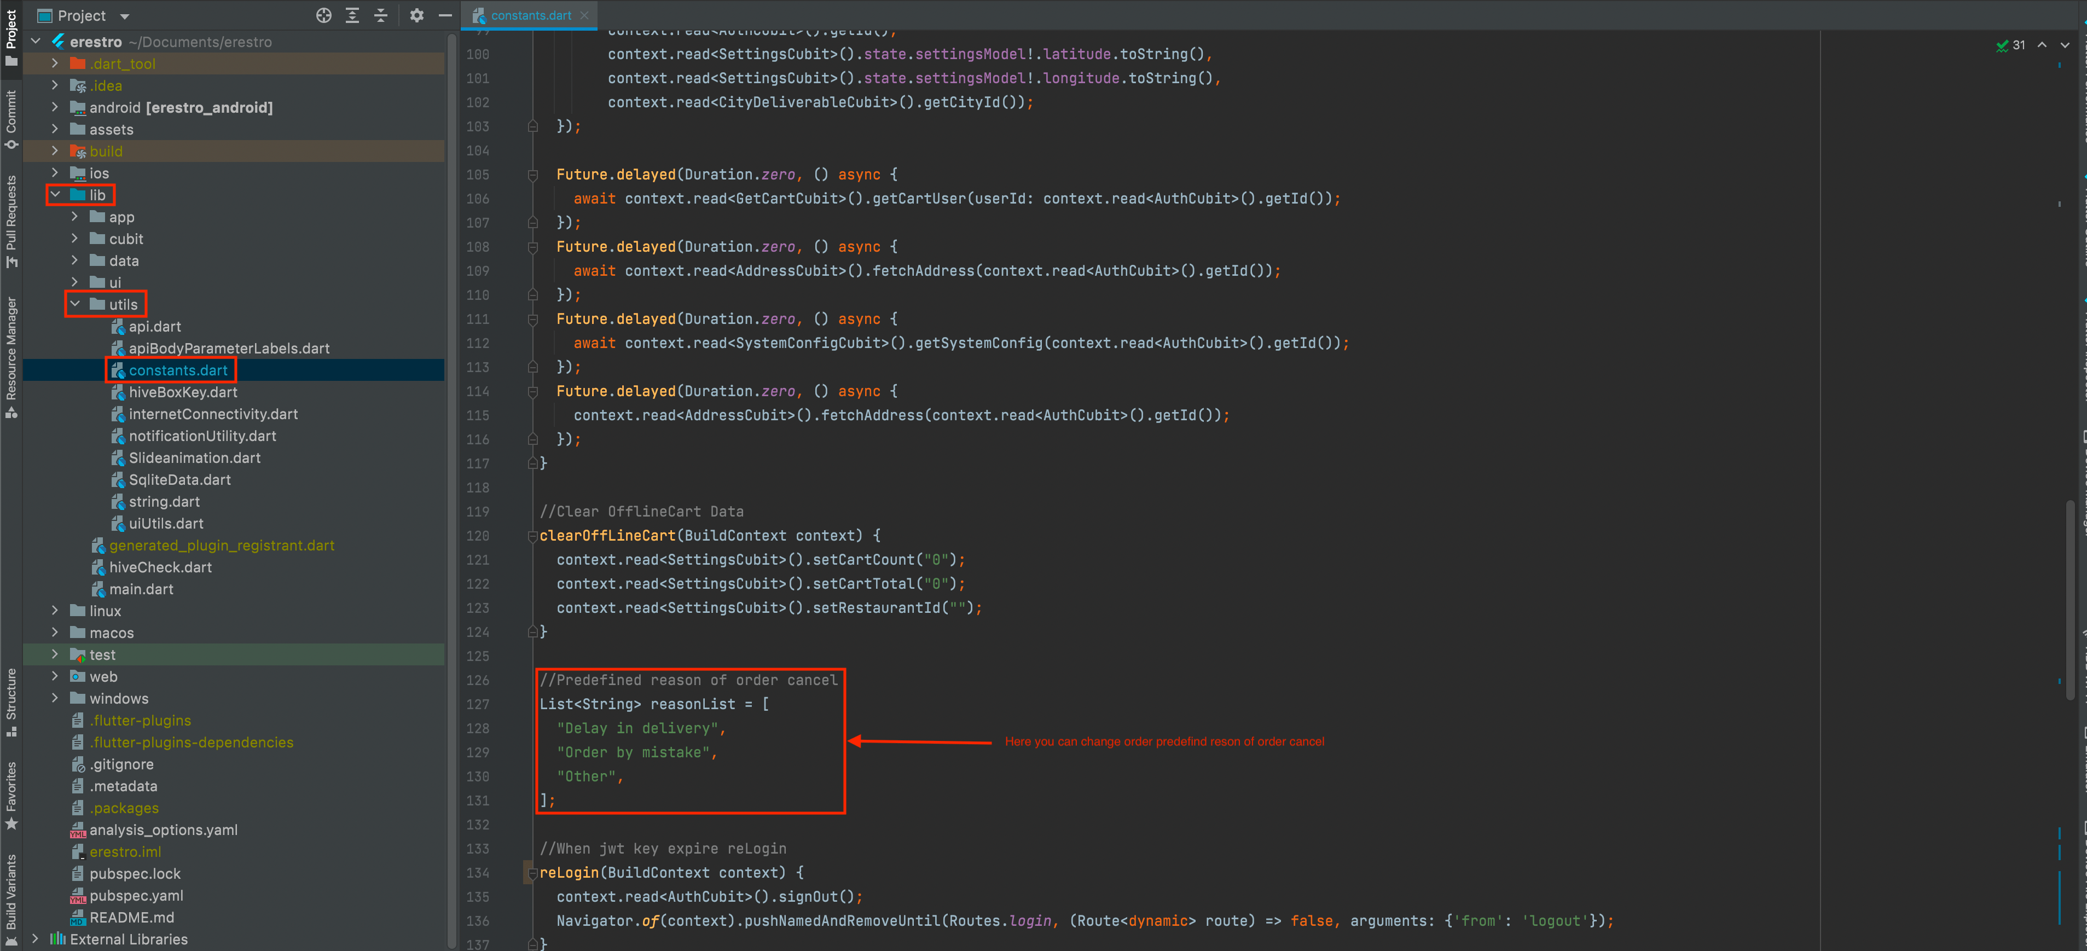Expand the .dart_tool folder
The height and width of the screenshot is (951, 2087).
tap(55, 63)
